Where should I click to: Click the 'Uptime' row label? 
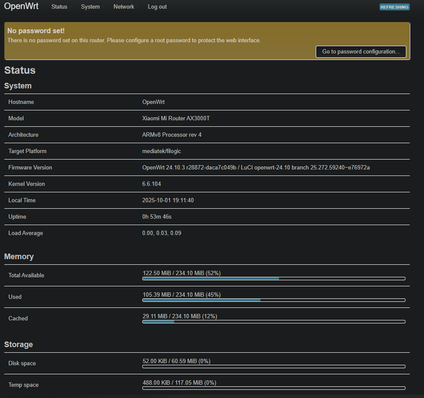pyautogui.click(x=17, y=217)
